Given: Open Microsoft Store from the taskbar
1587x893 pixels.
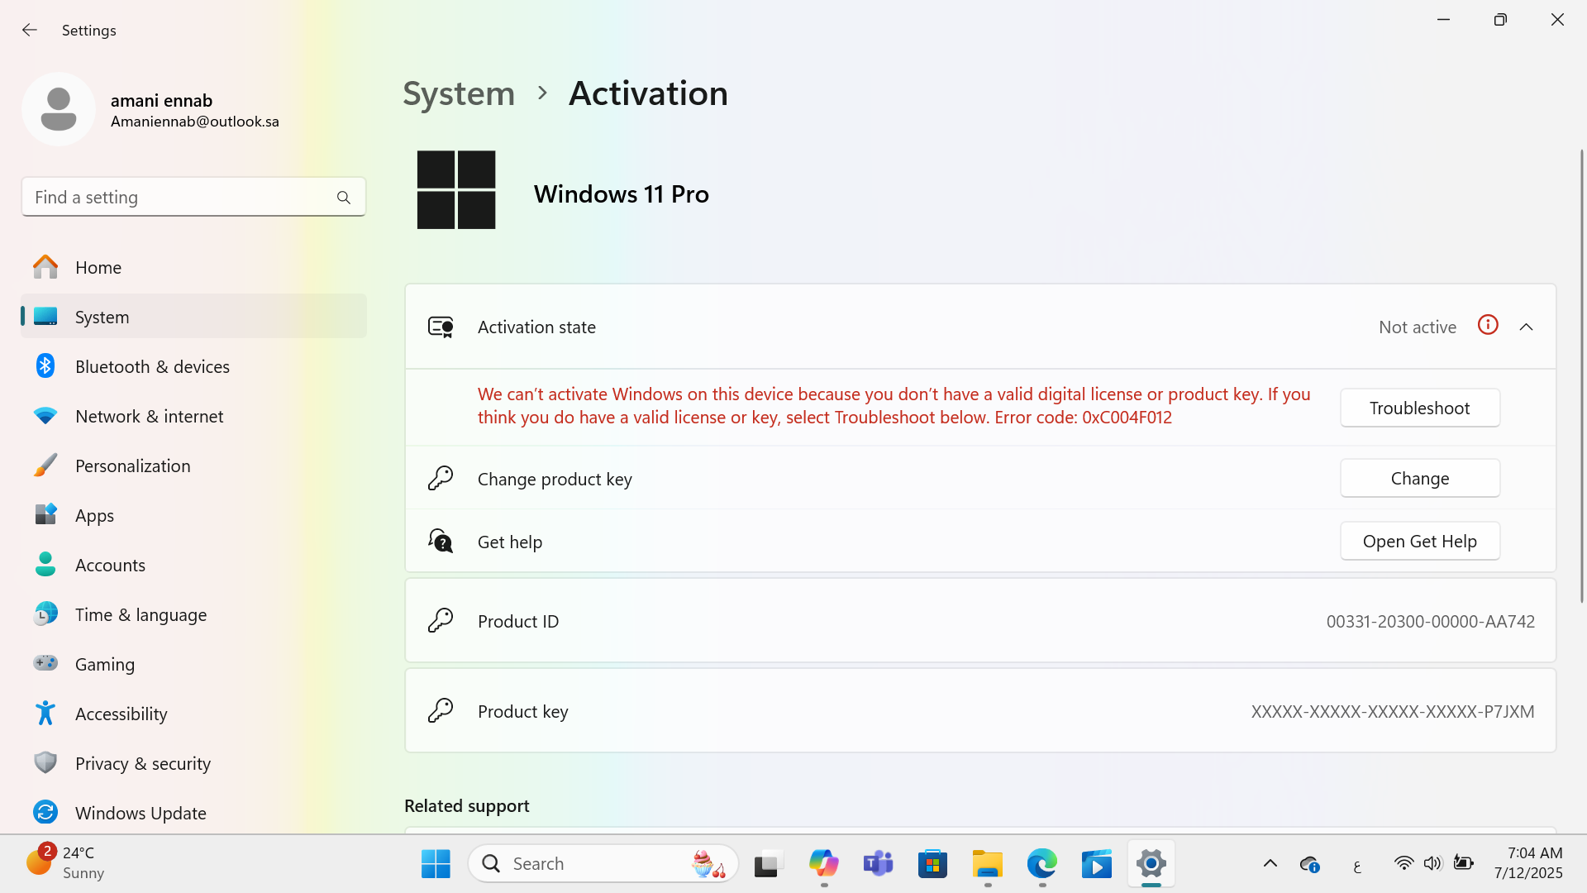Looking at the screenshot, I should point(932,863).
